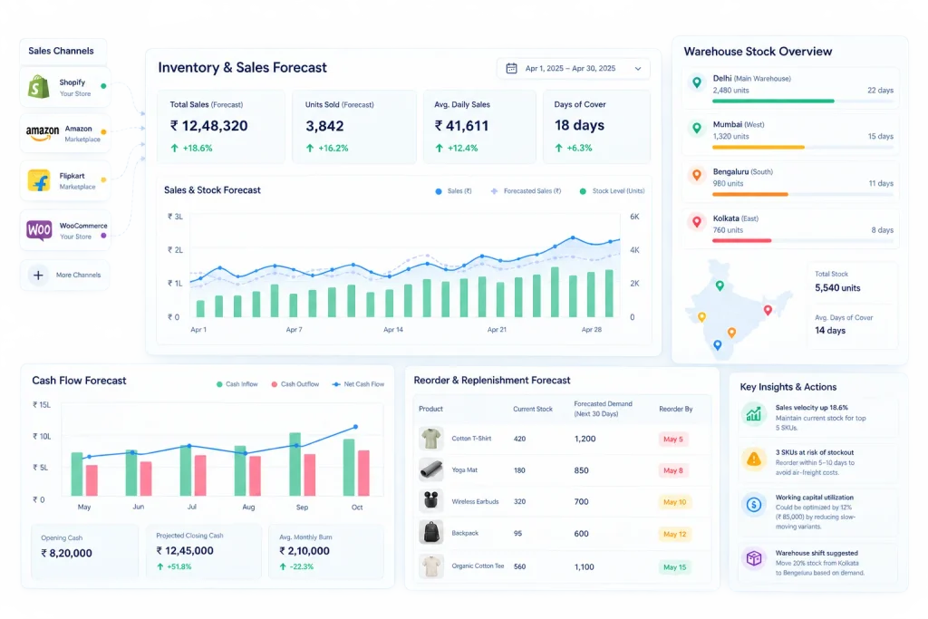This screenshot has width=928, height=619.
Task: Select the Bengaluru warehouse pin icon
Action: pos(697,175)
